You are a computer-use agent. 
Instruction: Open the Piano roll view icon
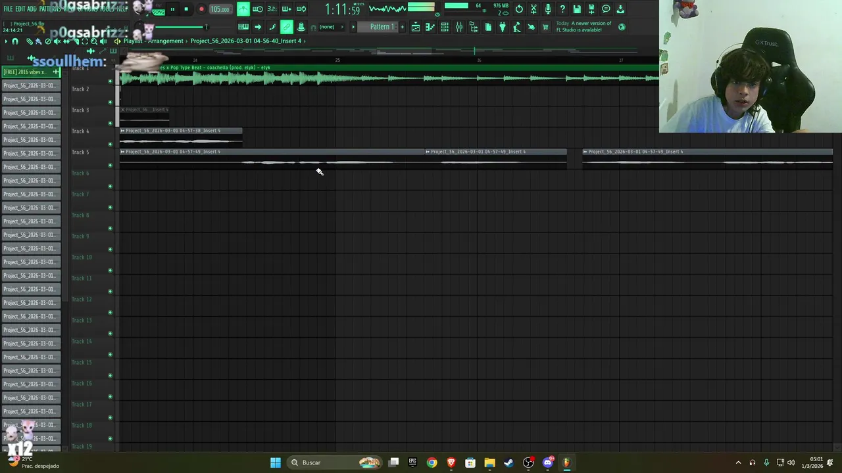pyautogui.click(x=430, y=27)
